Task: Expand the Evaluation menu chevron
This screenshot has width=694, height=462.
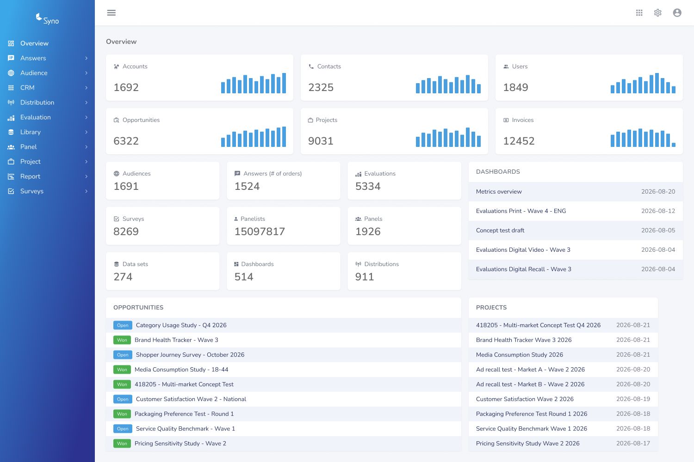Action: pos(86,117)
